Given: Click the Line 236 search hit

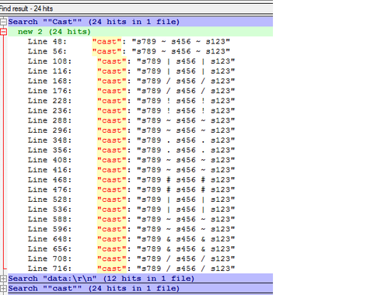Looking at the screenshot, I should (131, 110).
